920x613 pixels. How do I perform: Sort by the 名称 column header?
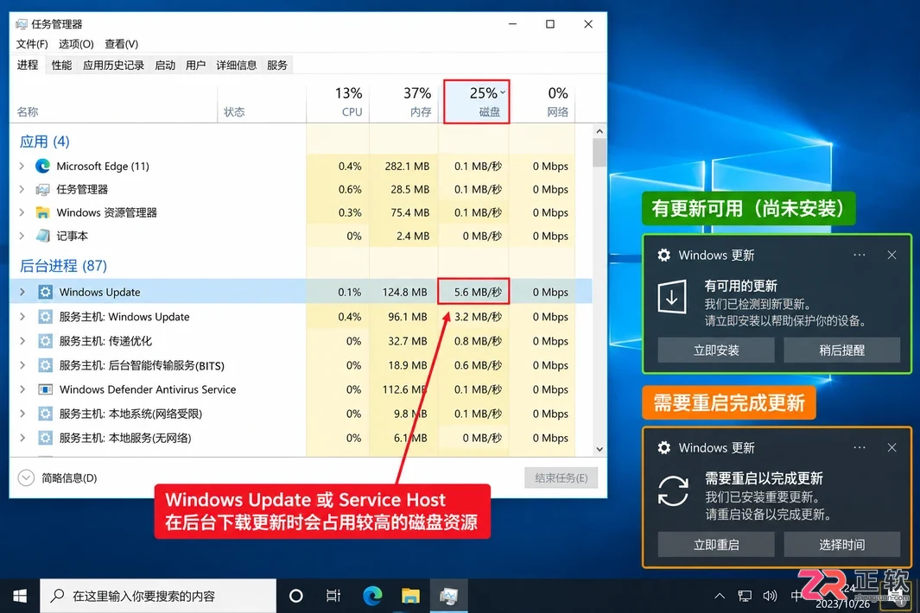[114, 111]
